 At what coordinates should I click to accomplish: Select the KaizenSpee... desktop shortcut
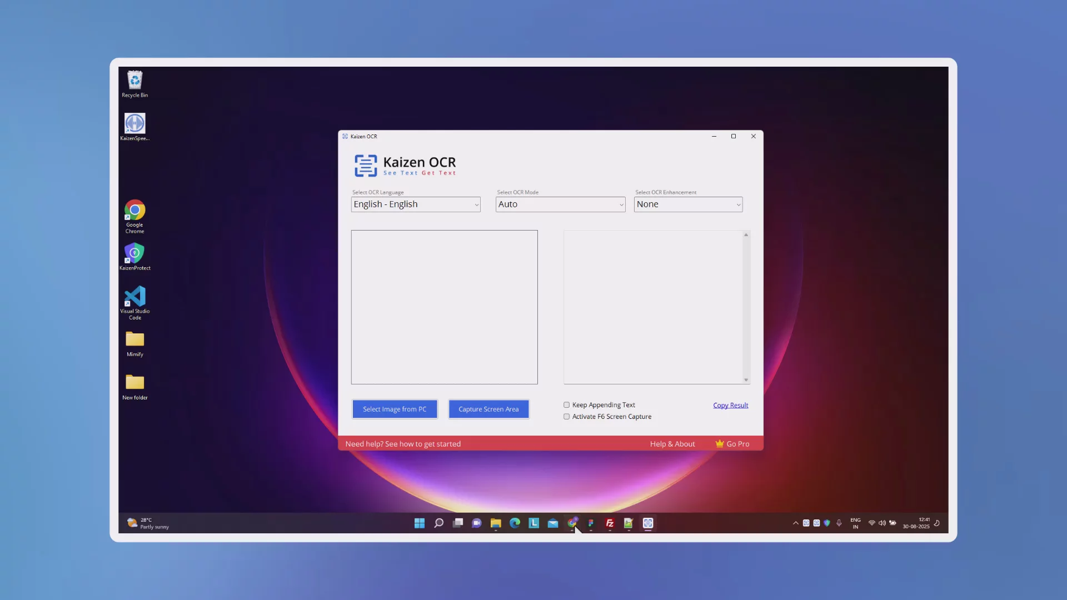pyautogui.click(x=135, y=127)
